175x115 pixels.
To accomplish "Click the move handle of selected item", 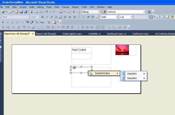I will (74, 67).
